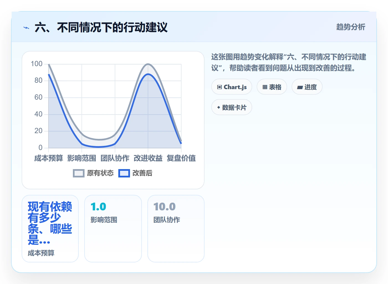Select the 进度 tag chip
This screenshot has height=284, width=388.
tap(307, 87)
